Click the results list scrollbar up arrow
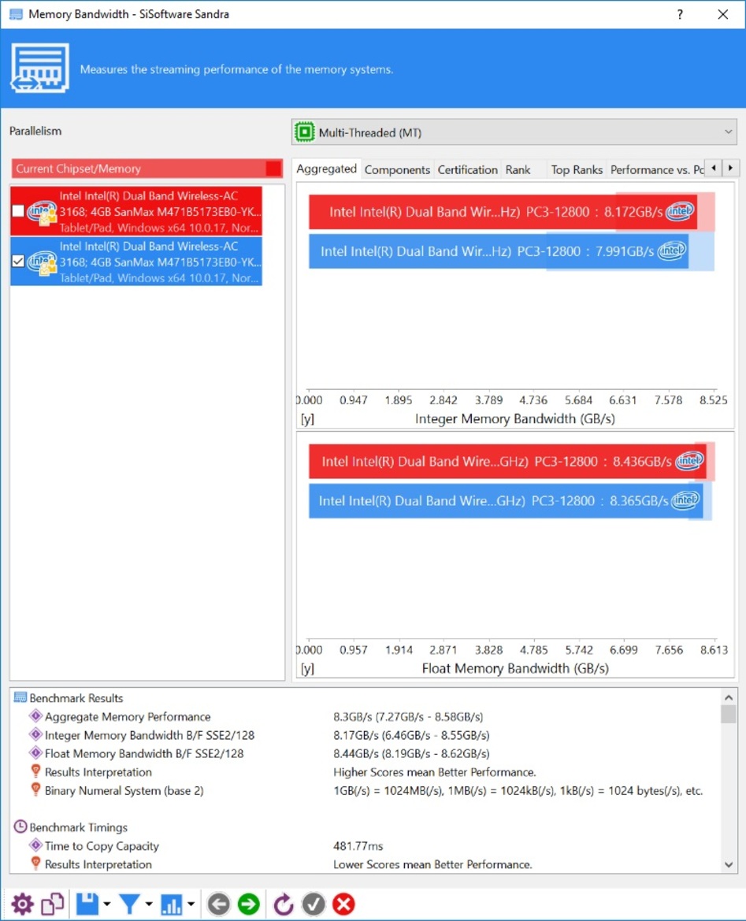The height and width of the screenshot is (921, 746). tap(729, 698)
